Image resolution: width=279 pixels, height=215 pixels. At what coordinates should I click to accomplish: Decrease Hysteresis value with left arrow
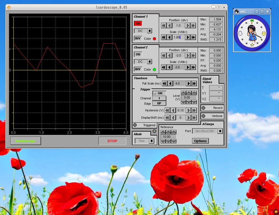tap(173, 110)
